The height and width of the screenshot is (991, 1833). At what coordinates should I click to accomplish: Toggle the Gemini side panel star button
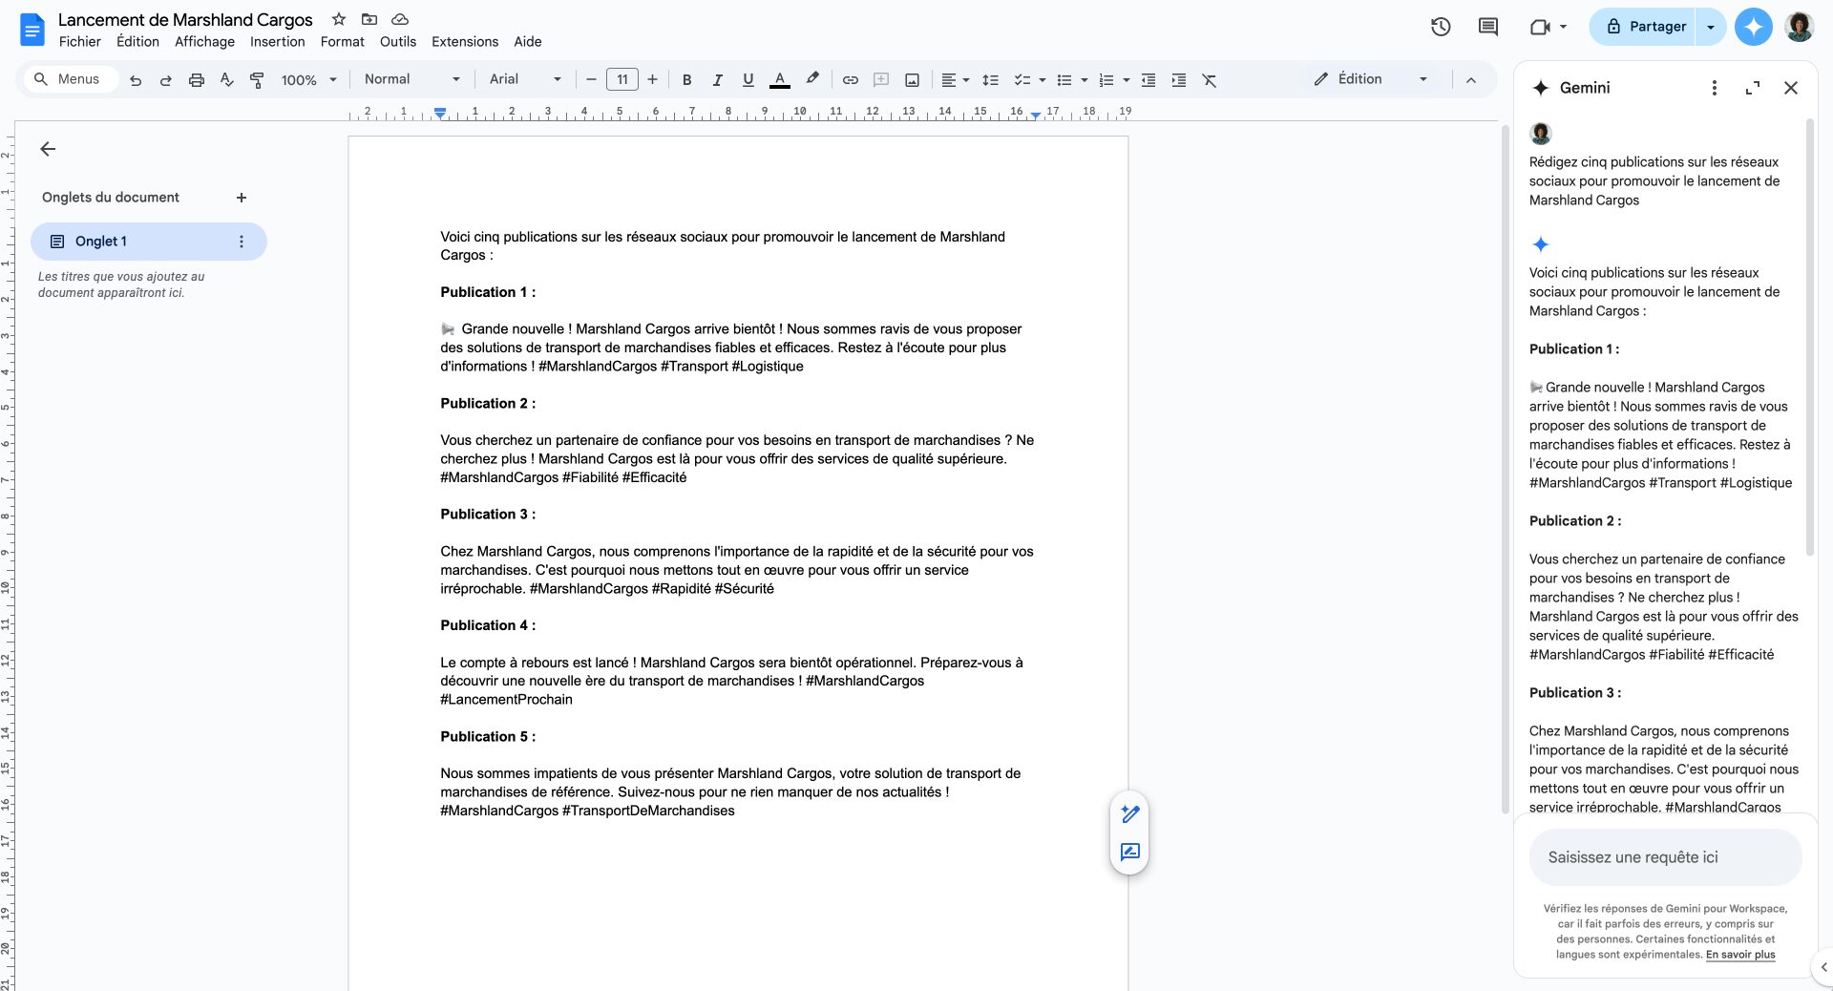pos(1753,27)
